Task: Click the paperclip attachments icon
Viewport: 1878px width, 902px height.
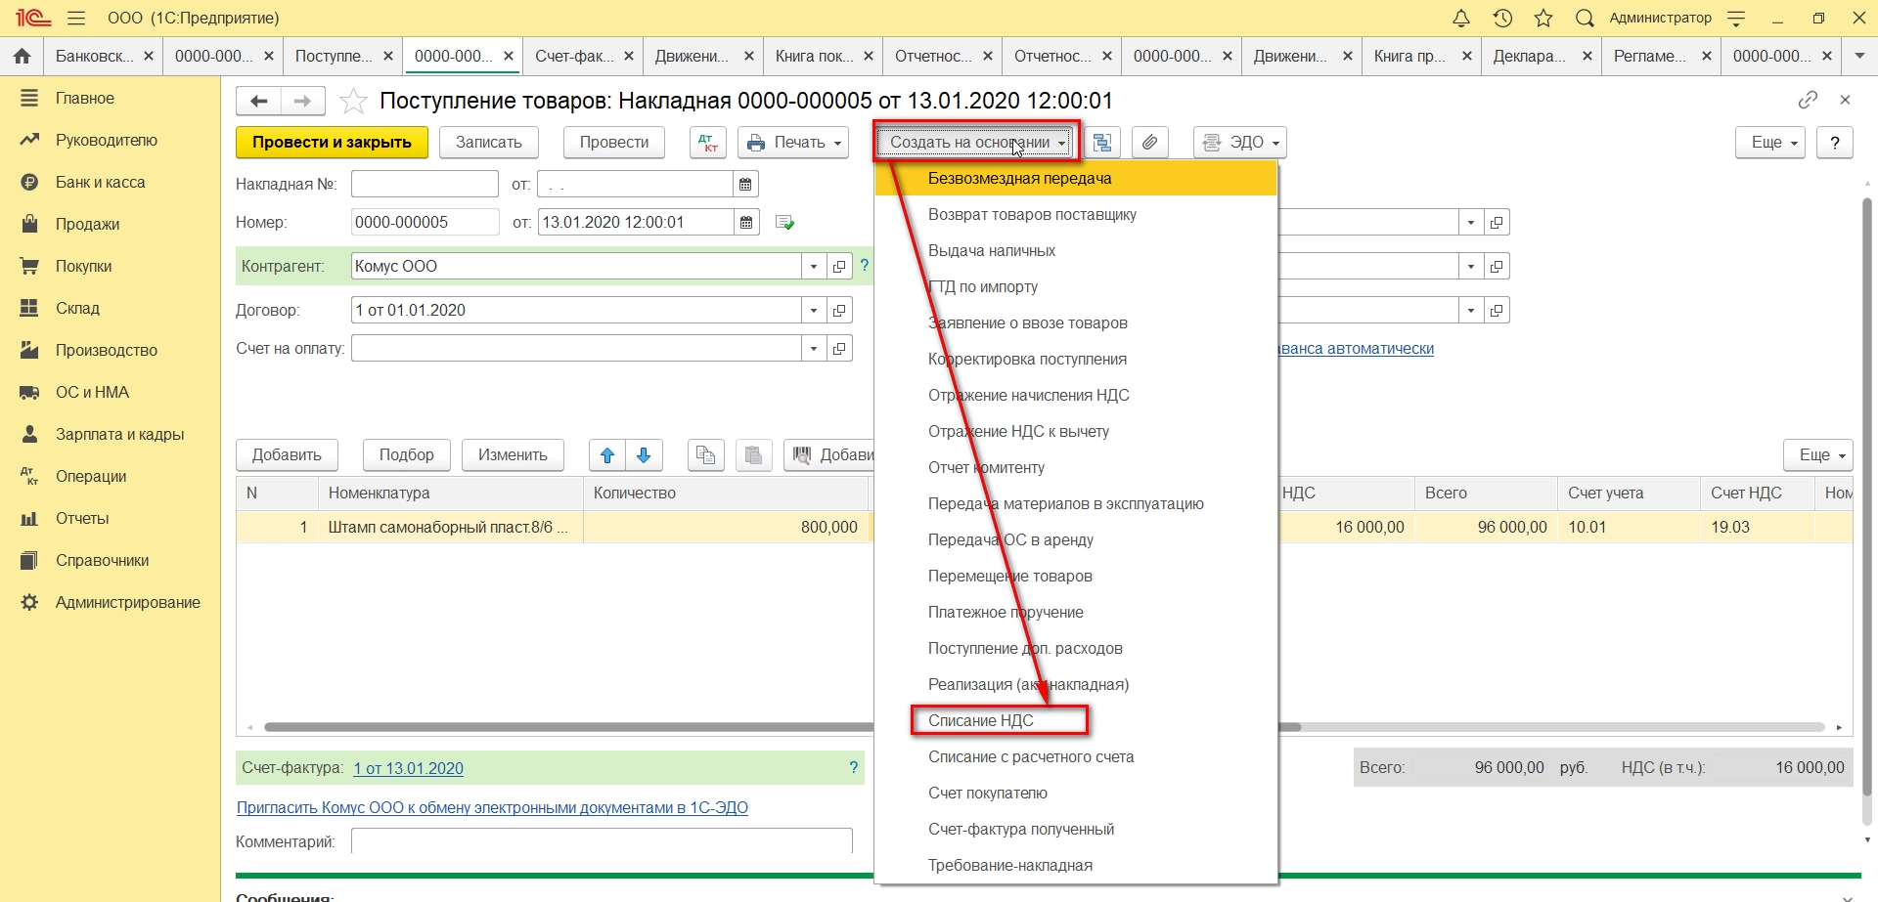Action: (x=1150, y=143)
